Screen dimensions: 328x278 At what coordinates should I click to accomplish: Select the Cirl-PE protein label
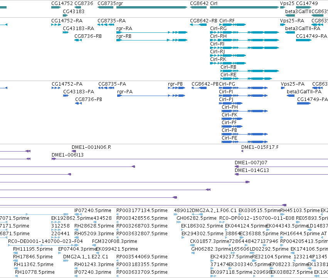[x=229, y=138]
